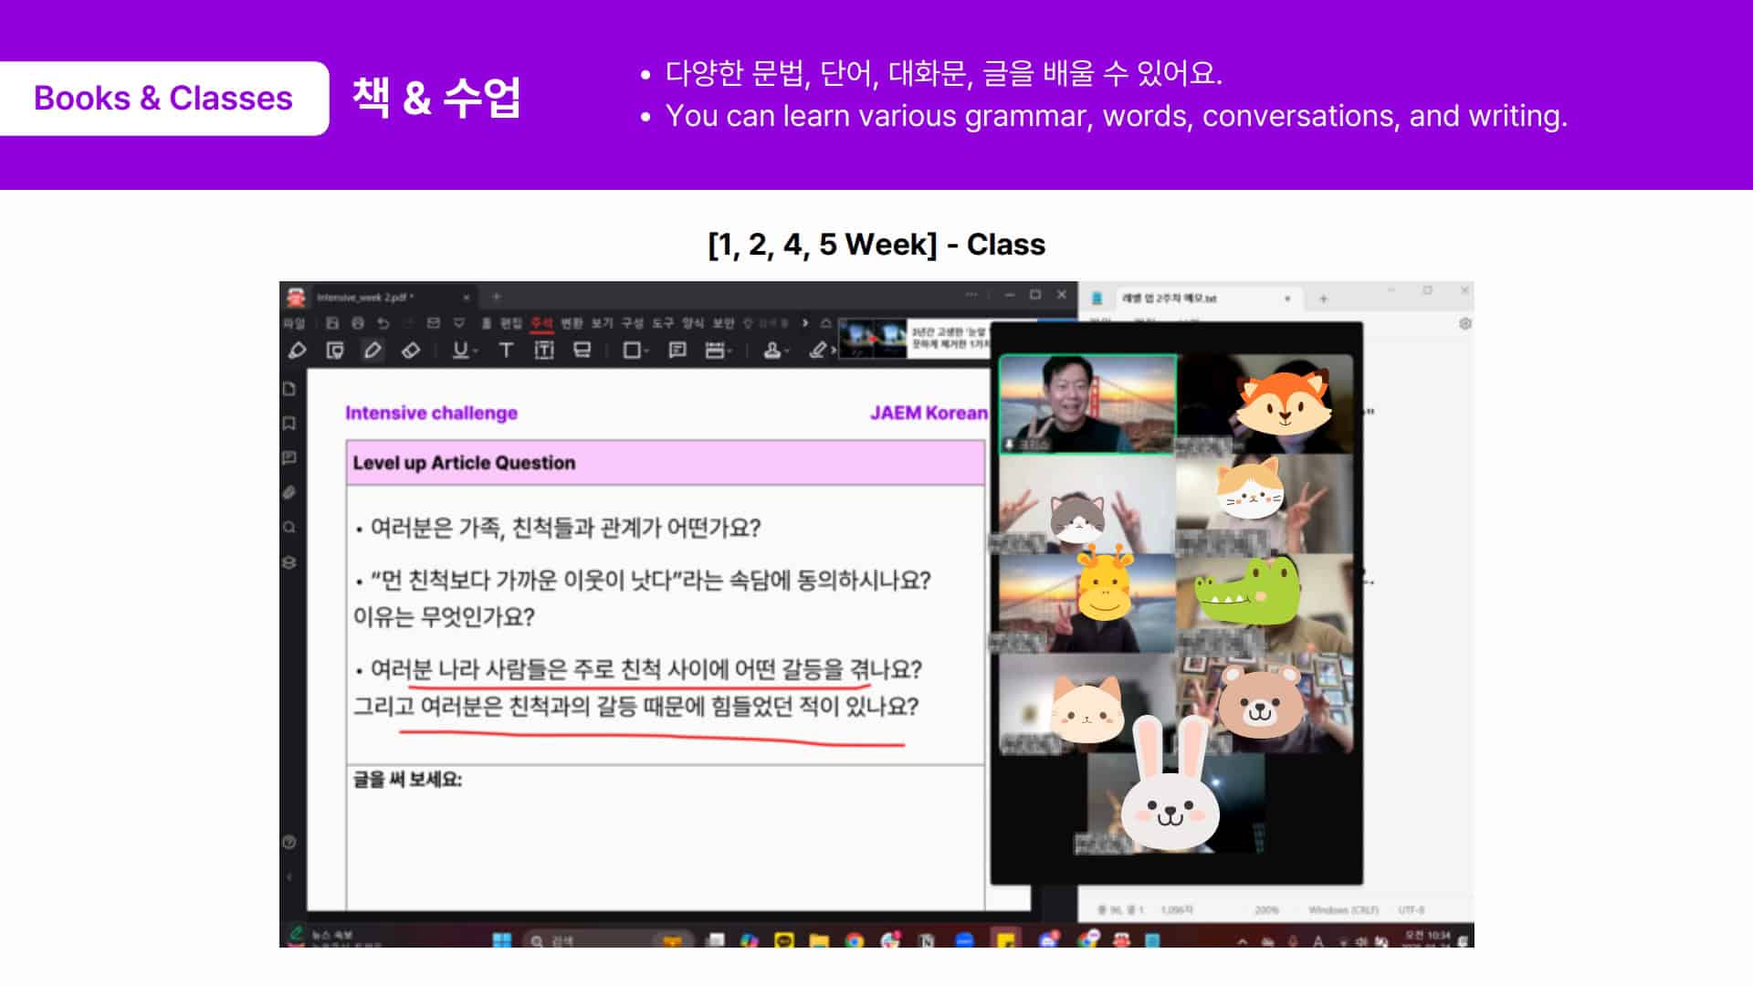Image resolution: width=1753 pixels, height=986 pixels.
Task: Select the highlighter tool in annotation toolbar
Action: [x=298, y=351]
